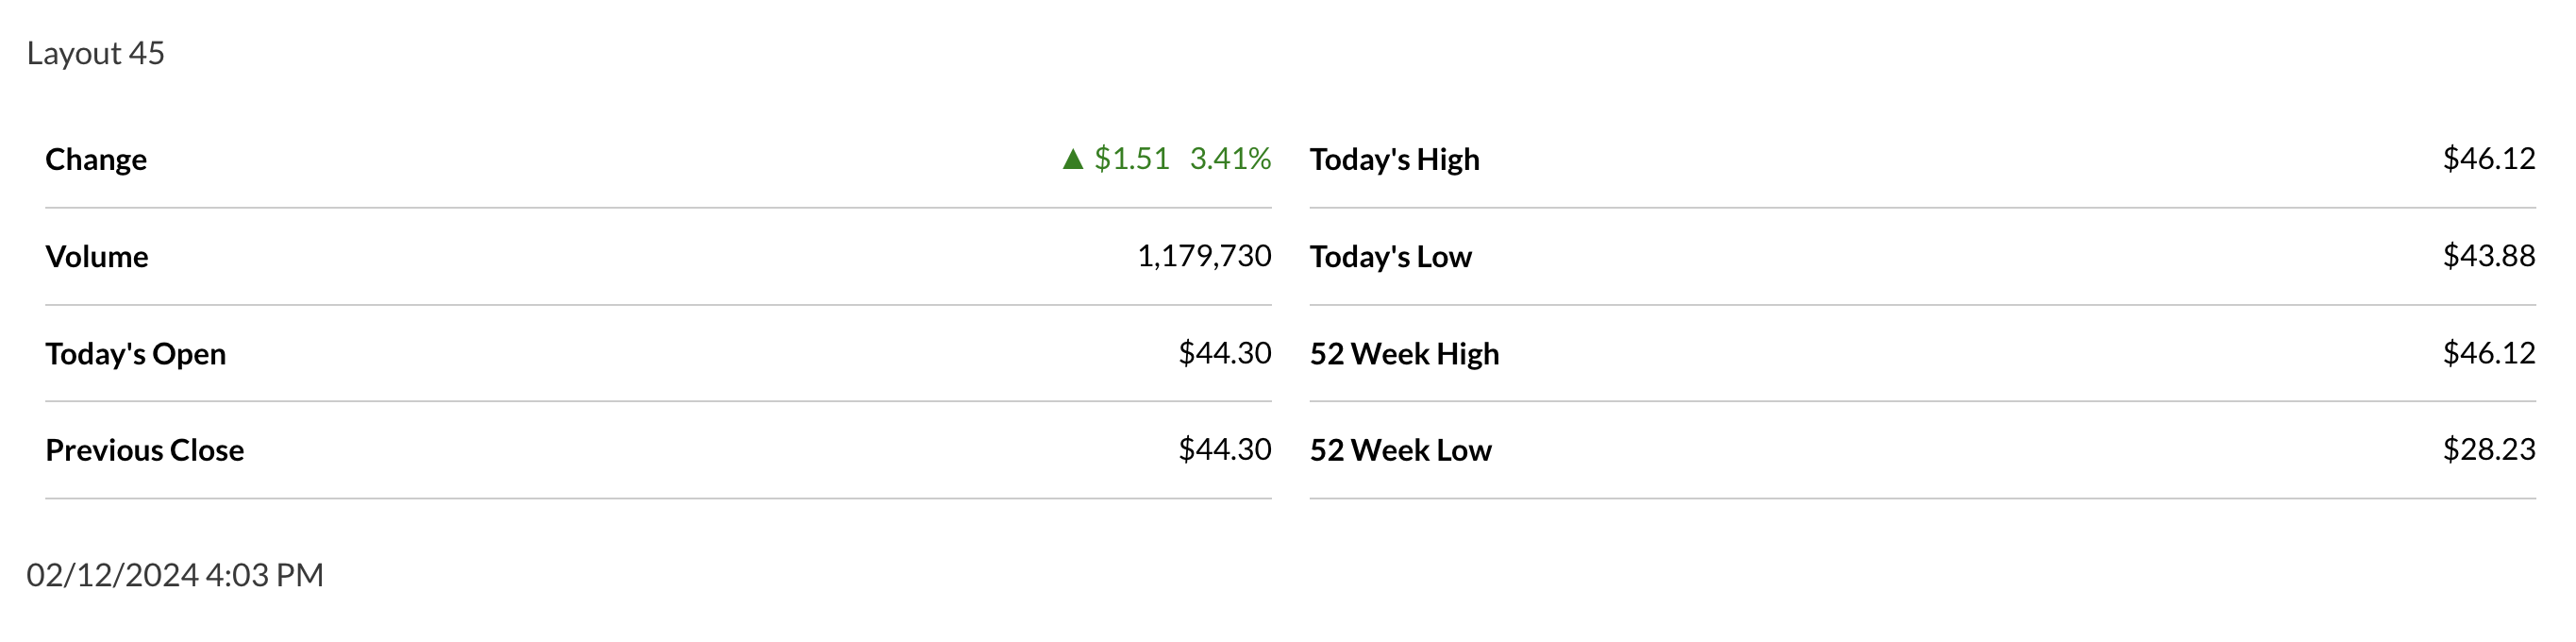Image resolution: width=2576 pixels, height=642 pixels.
Task: Click the 1,179,730 volume value
Action: point(1204,256)
